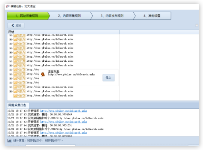Click the mascot icon in the 正在采集 popup

click(43, 75)
